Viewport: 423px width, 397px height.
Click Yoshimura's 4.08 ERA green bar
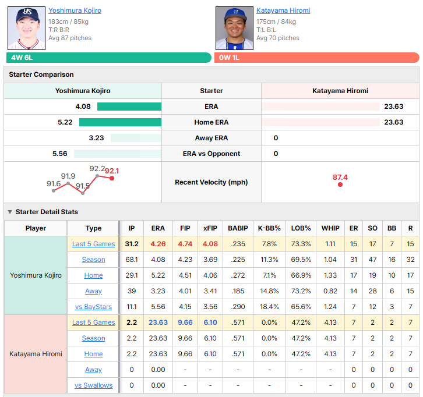tap(129, 107)
